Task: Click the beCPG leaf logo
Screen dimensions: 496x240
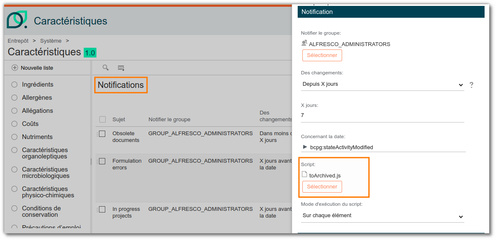Action: coord(17,19)
